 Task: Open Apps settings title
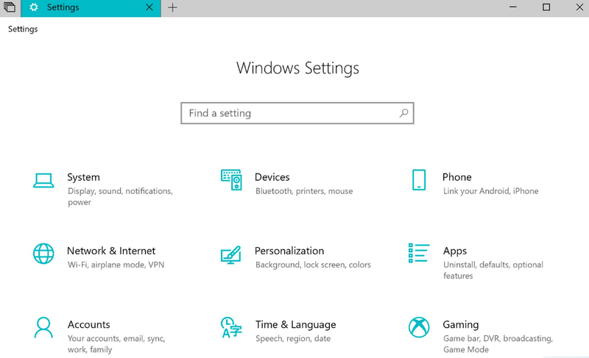[455, 251]
